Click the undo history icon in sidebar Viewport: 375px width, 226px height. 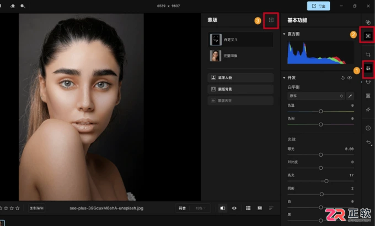(368, 142)
